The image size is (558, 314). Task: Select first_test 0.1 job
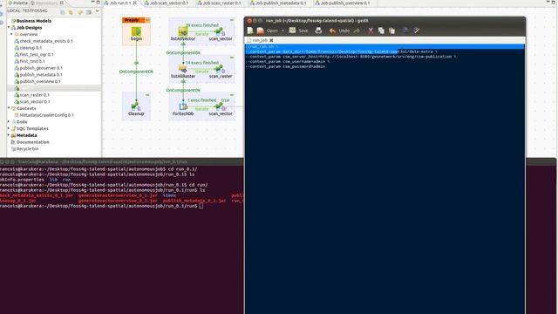tap(30, 62)
